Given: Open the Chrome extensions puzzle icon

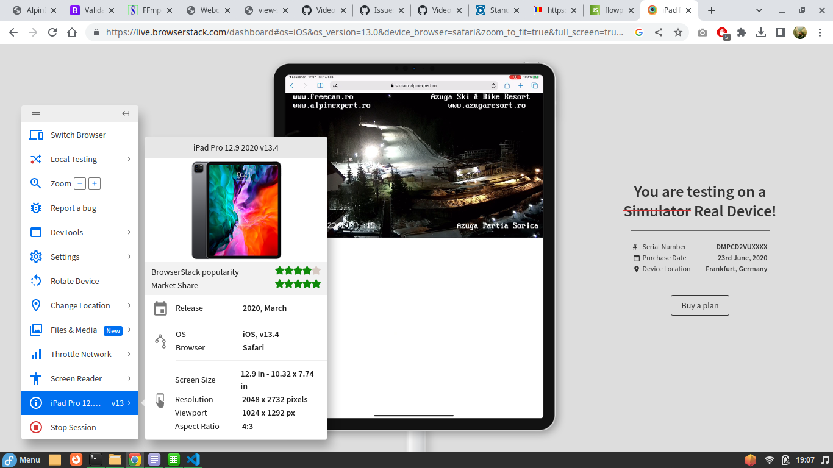Looking at the screenshot, I should click(742, 33).
